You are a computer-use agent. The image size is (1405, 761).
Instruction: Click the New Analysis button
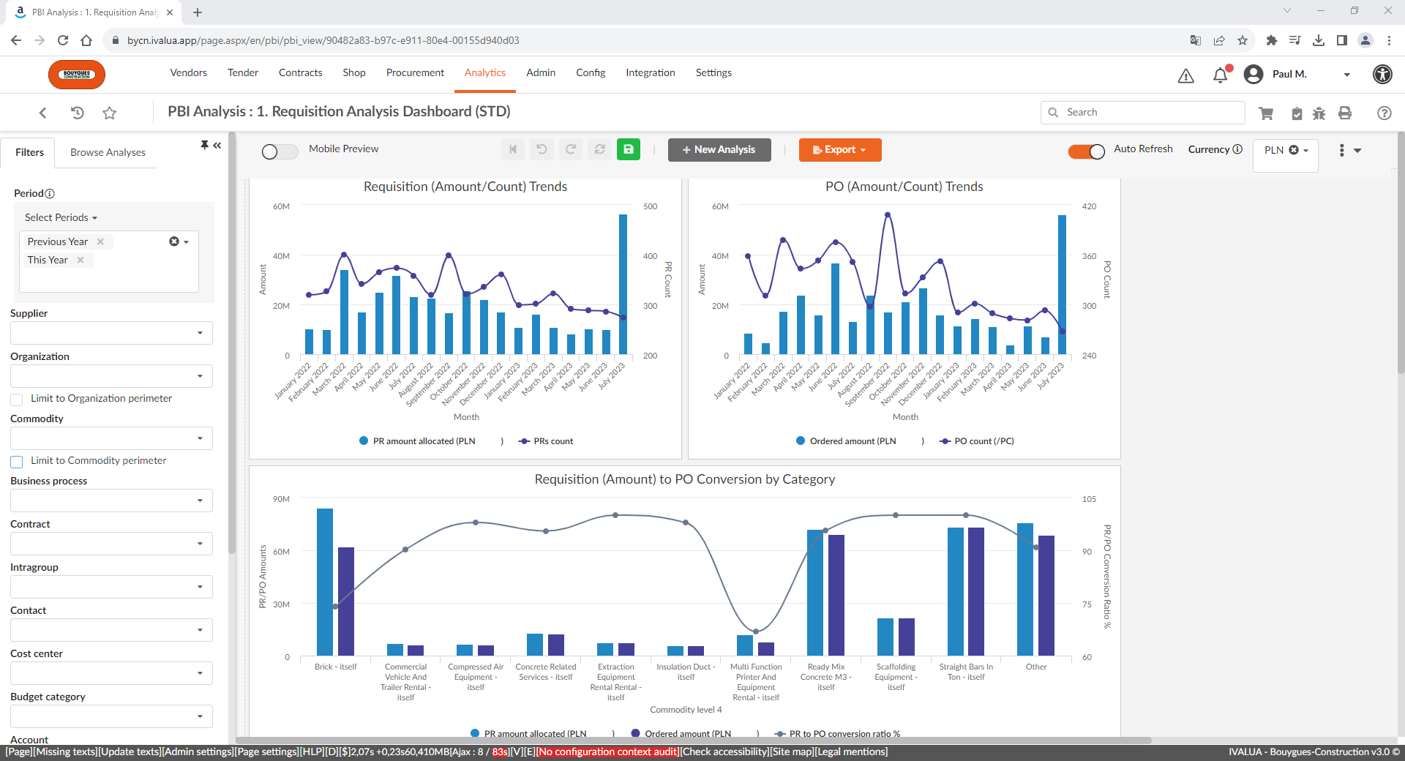click(x=719, y=149)
